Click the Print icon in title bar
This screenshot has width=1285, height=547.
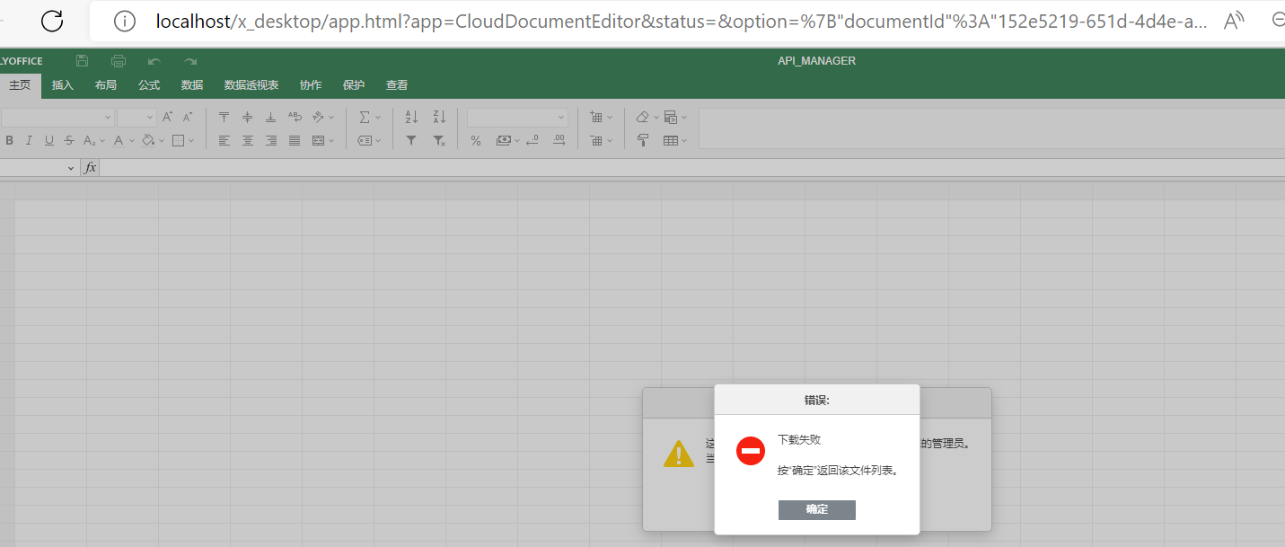point(119,61)
